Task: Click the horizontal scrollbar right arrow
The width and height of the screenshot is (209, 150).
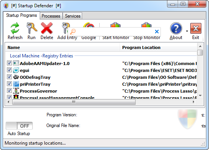Action: tap(194, 102)
